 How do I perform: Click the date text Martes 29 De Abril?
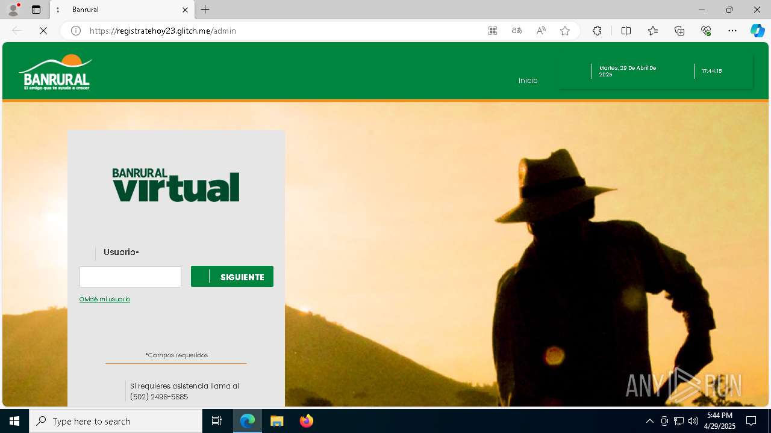[628, 71]
